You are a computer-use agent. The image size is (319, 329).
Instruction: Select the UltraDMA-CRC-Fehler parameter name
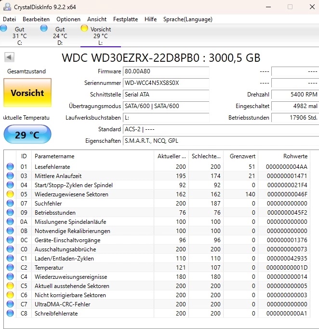click(63, 304)
